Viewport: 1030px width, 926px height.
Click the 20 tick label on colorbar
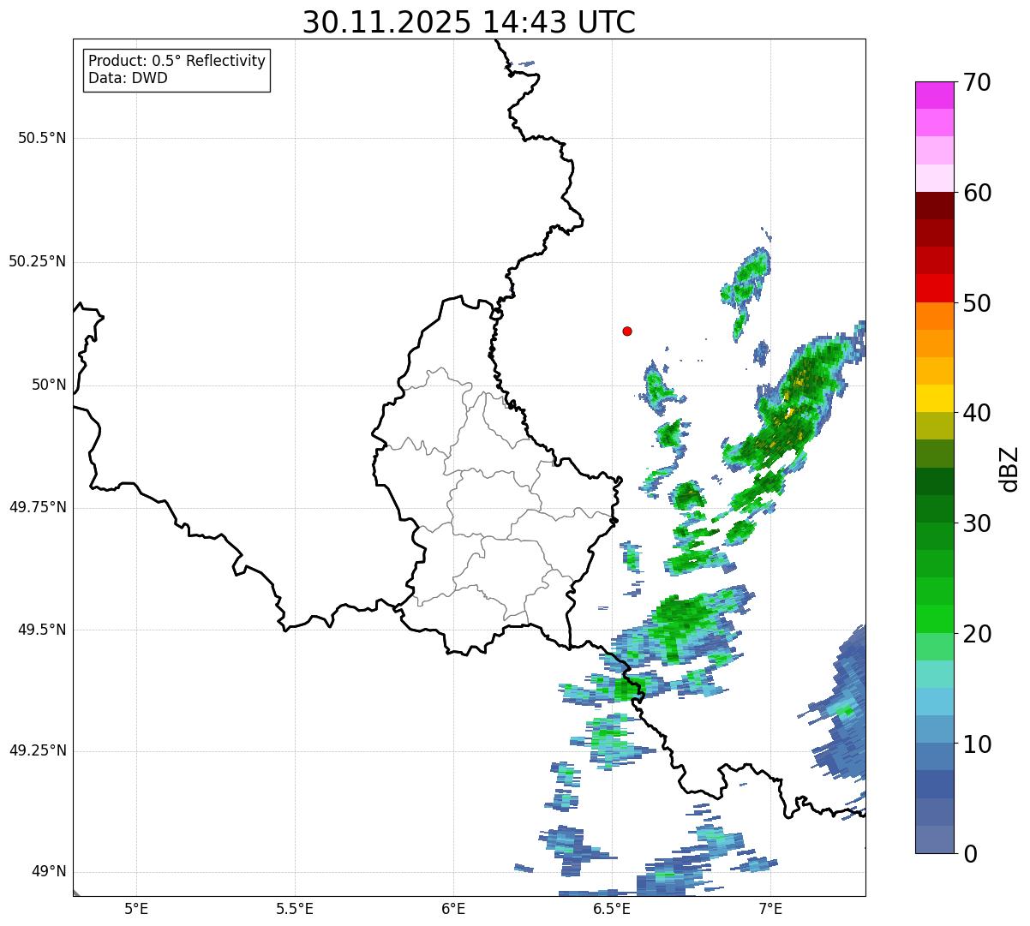[977, 634]
